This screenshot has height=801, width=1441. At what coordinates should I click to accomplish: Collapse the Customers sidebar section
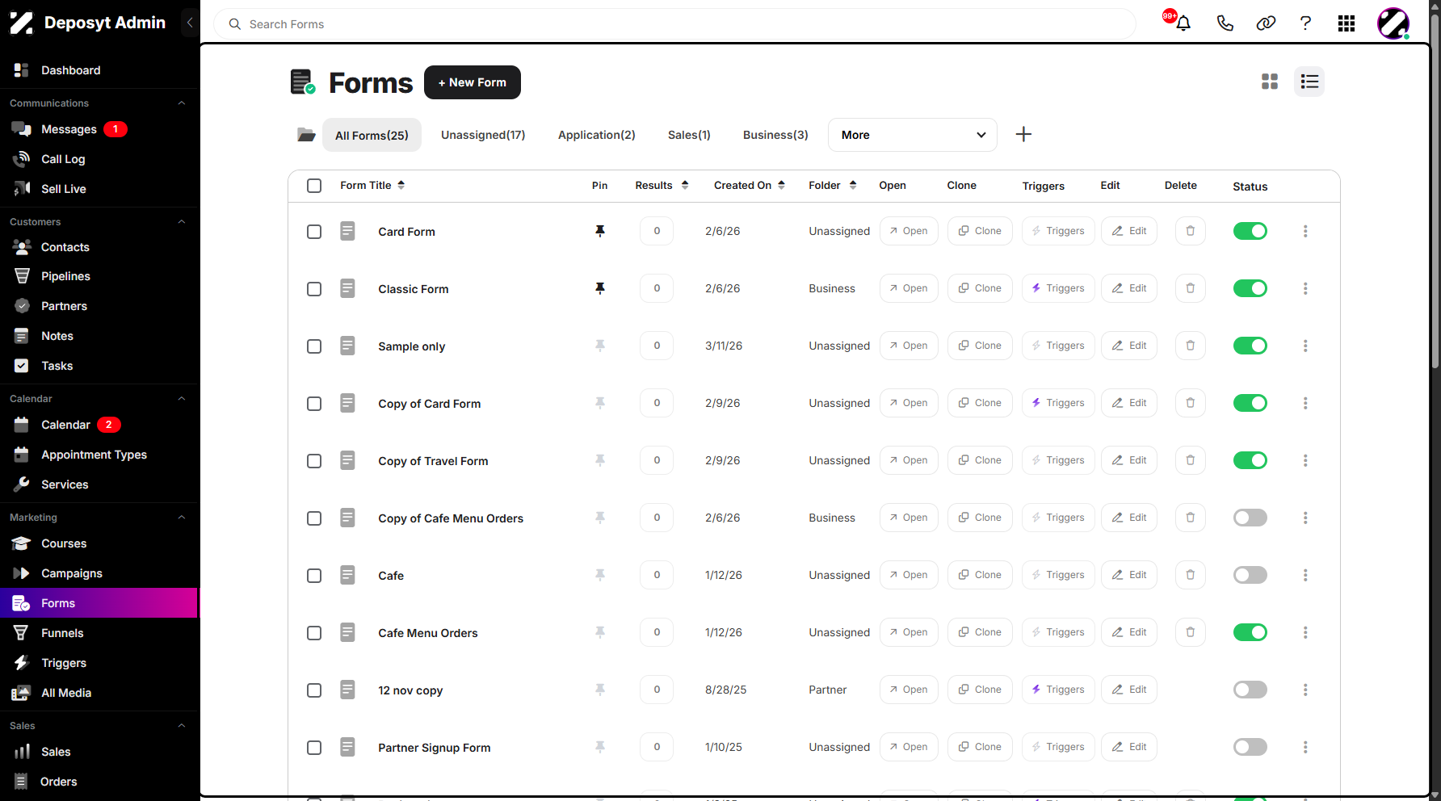[x=182, y=222]
